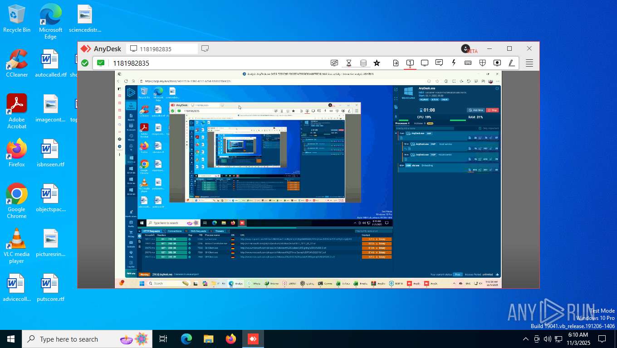The height and width of the screenshot is (348, 617).
Task: Open the Adobe Acrobat desktop shortcut
Action: [x=17, y=111]
